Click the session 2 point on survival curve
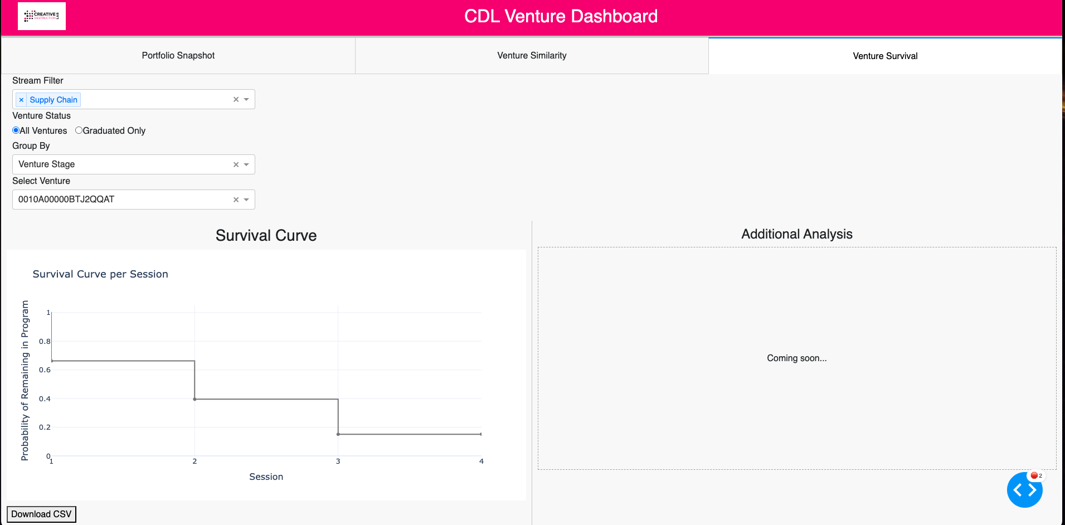1065x525 pixels. coord(194,399)
